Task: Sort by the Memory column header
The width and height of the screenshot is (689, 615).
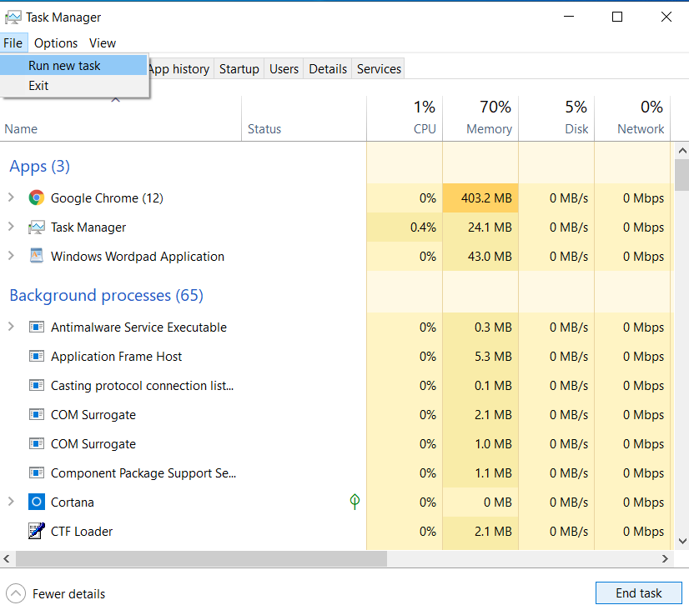Action: 480,118
